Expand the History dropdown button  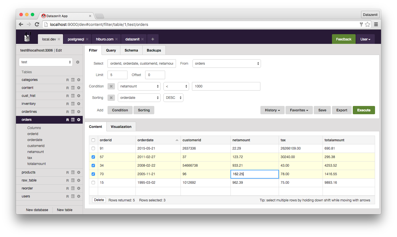click(272, 110)
